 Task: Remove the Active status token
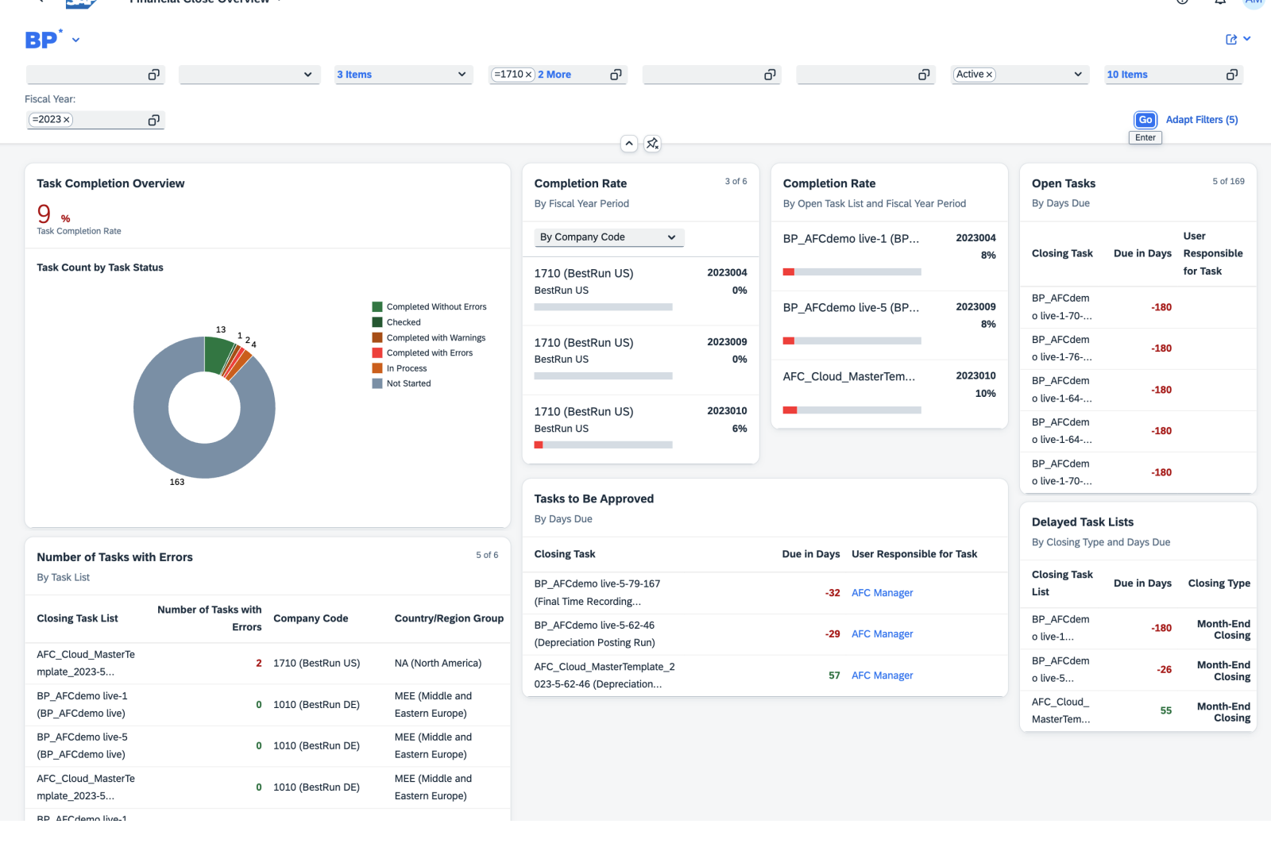[989, 75]
